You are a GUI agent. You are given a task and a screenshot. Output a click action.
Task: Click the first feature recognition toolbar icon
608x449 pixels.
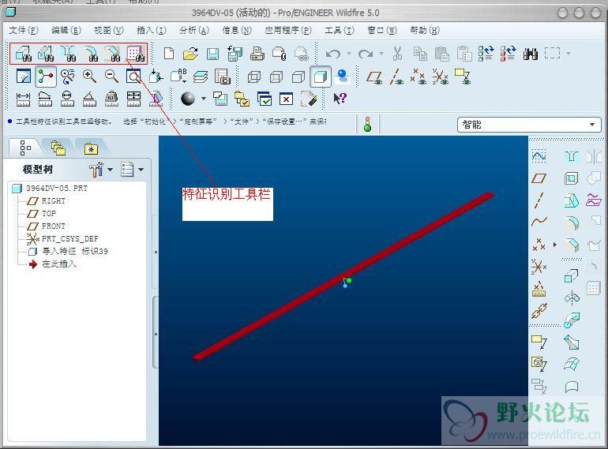pyautogui.click(x=24, y=54)
